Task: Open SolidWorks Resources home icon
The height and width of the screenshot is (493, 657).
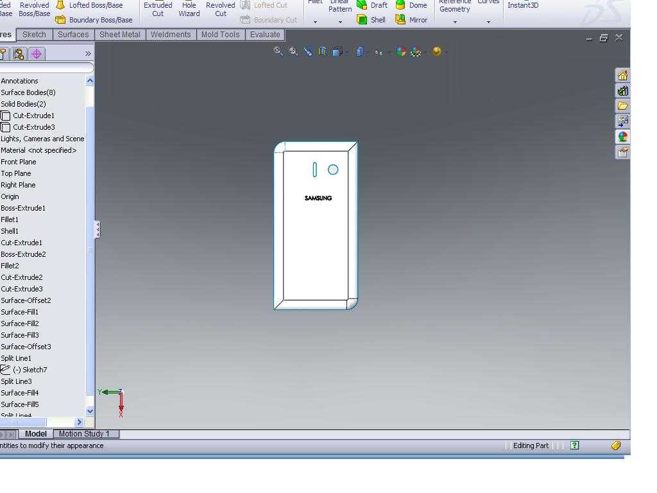Action: (622, 76)
